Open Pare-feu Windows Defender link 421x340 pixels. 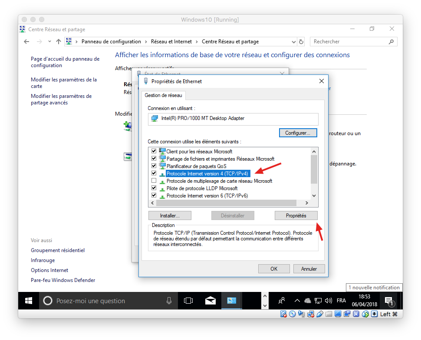[x=63, y=280]
